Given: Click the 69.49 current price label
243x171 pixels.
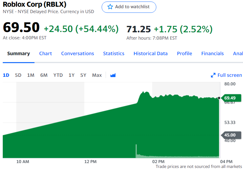Looking at the screenshot, I should [x=231, y=98].
